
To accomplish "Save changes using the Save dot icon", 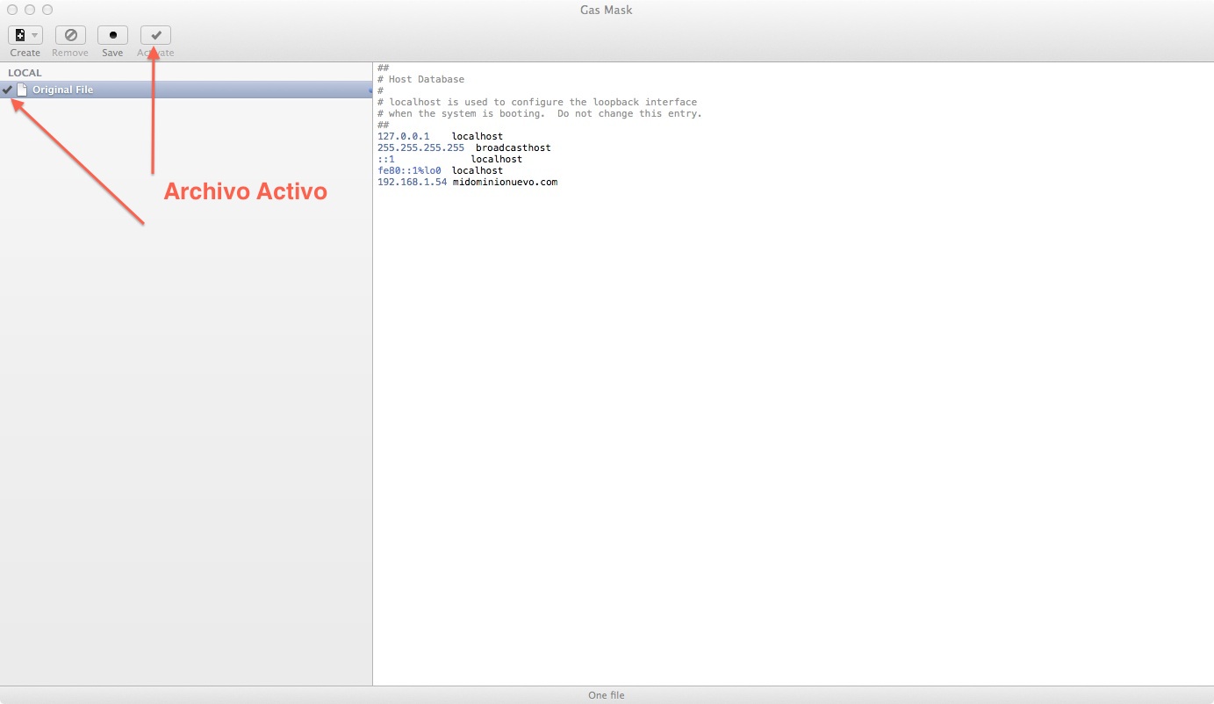I will click(112, 35).
